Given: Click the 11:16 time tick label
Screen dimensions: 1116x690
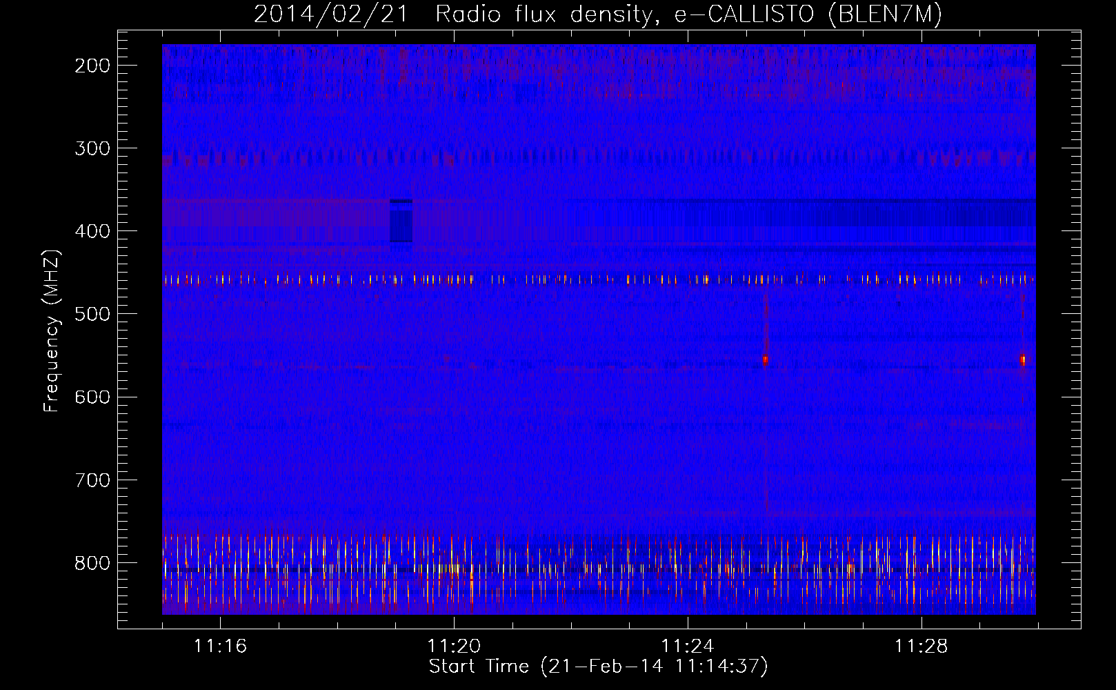Looking at the screenshot, I should point(220,646).
